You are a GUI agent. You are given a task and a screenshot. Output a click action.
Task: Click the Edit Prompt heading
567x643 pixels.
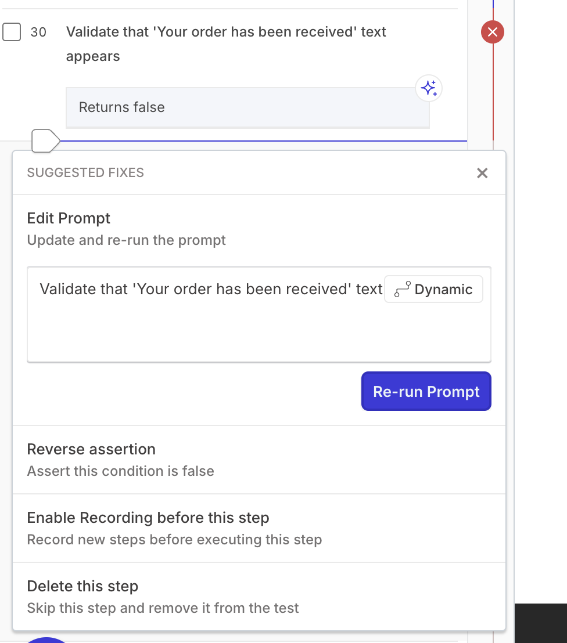(x=69, y=218)
